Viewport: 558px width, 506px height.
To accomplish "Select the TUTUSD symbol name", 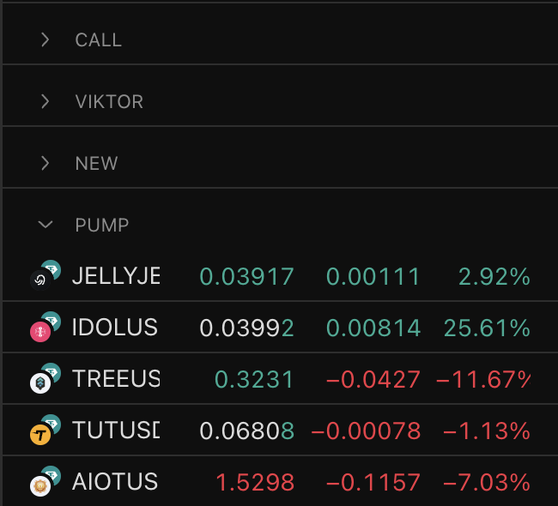I will (116, 431).
